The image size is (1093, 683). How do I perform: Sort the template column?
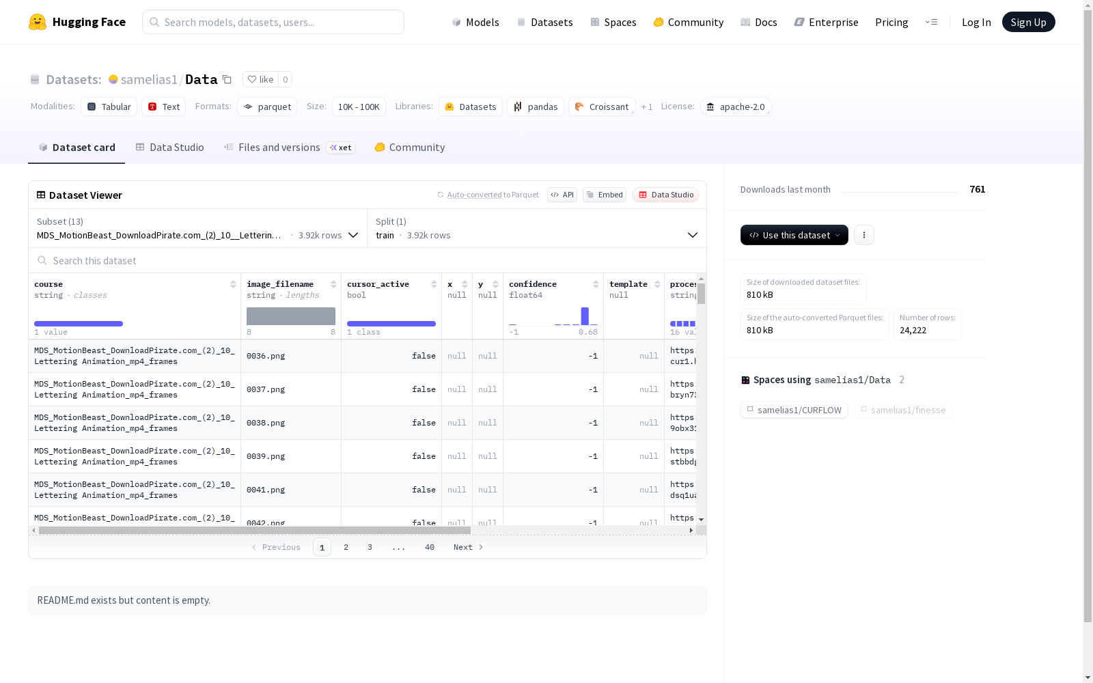(657, 284)
